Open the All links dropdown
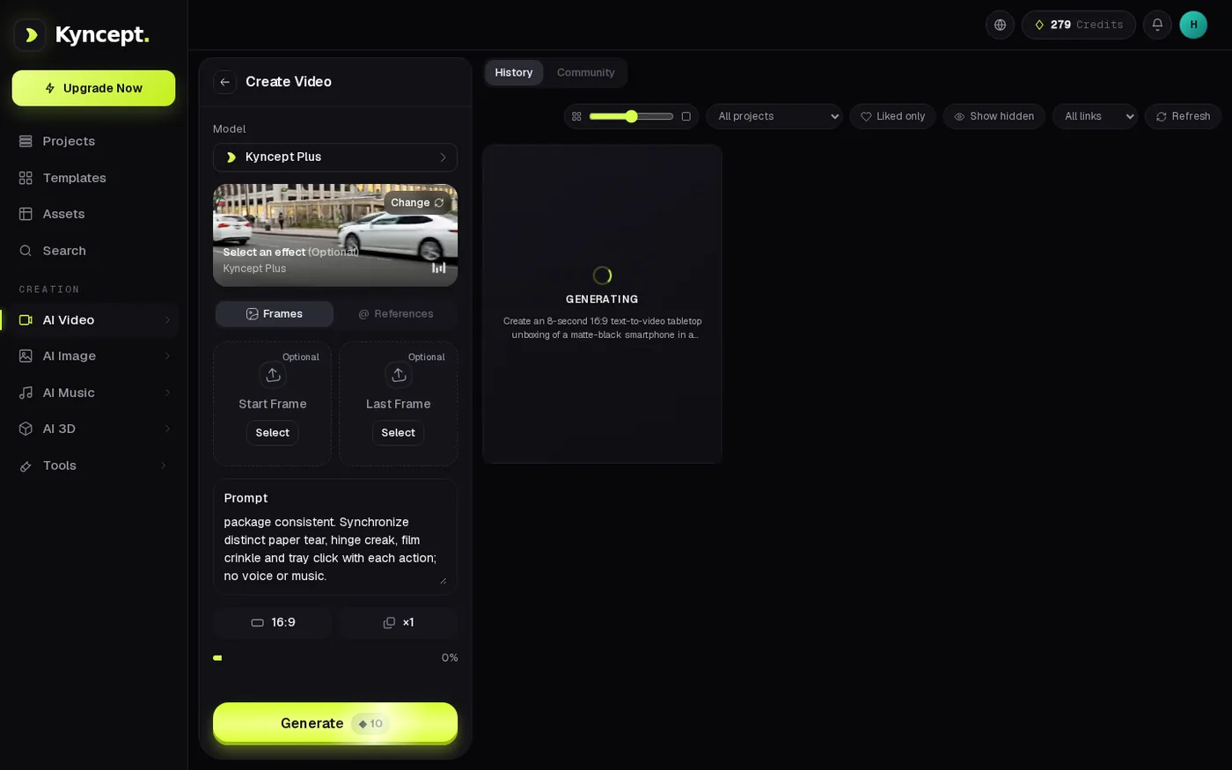Image resolution: width=1232 pixels, height=770 pixels. click(1095, 116)
